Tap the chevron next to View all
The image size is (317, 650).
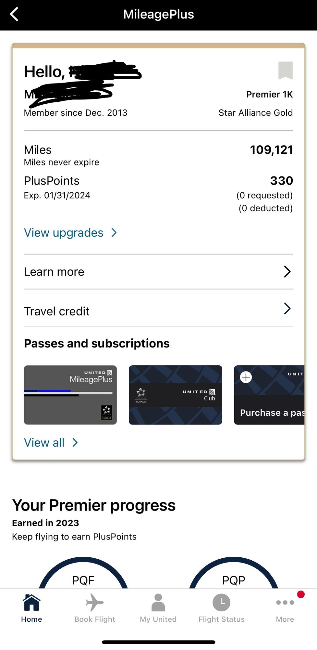point(75,443)
